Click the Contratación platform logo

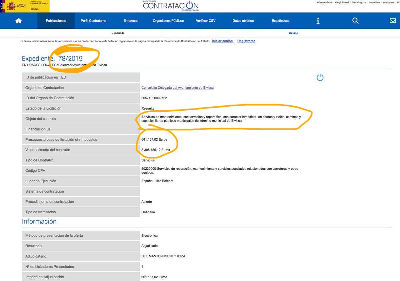coord(170,6)
